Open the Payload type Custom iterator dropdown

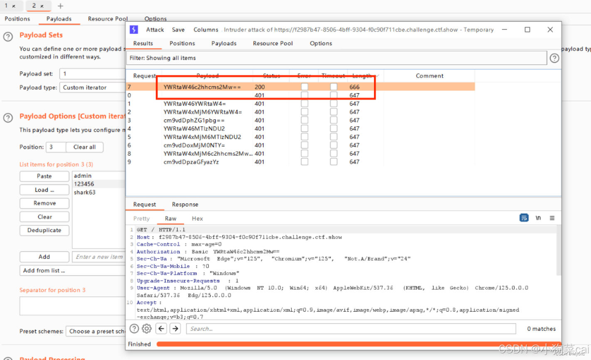point(92,87)
